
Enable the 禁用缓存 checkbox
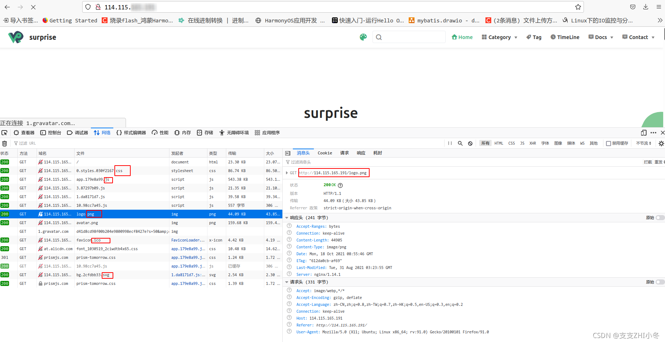609,144
